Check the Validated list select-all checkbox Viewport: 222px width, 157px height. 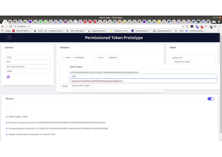[x=96, y=58]
